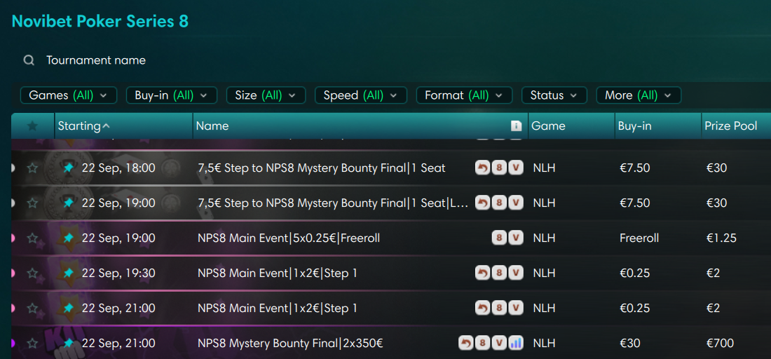Open the Buy-in filter dropdown
The width and height of the screenshot is (771, 359).
[x=172, y=95]
